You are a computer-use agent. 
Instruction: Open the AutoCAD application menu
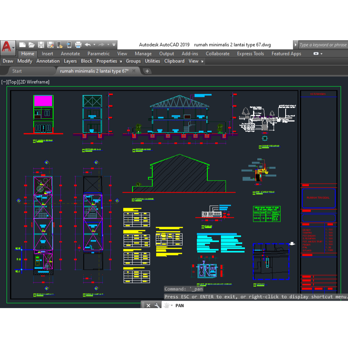click(x=8, y=48)
